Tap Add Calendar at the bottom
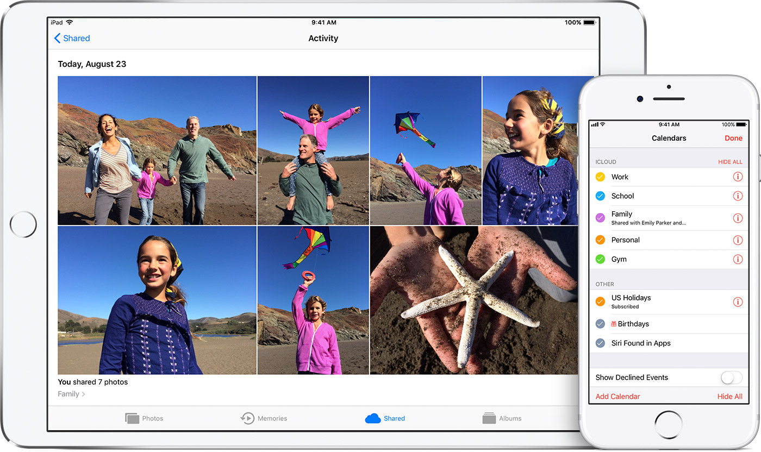Screen dimensions: 761x452 click(617, 397)
